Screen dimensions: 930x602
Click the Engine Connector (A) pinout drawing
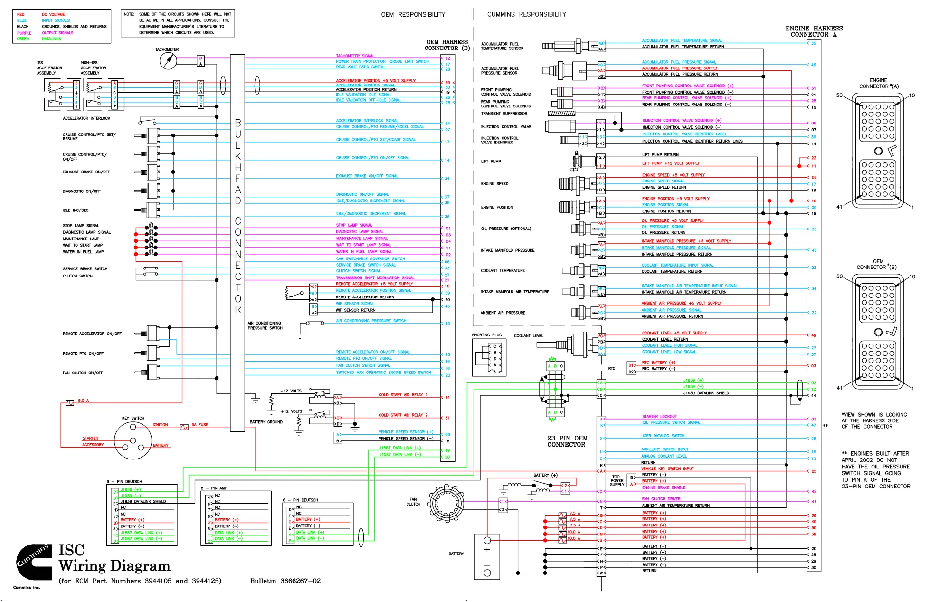[878, 151]
